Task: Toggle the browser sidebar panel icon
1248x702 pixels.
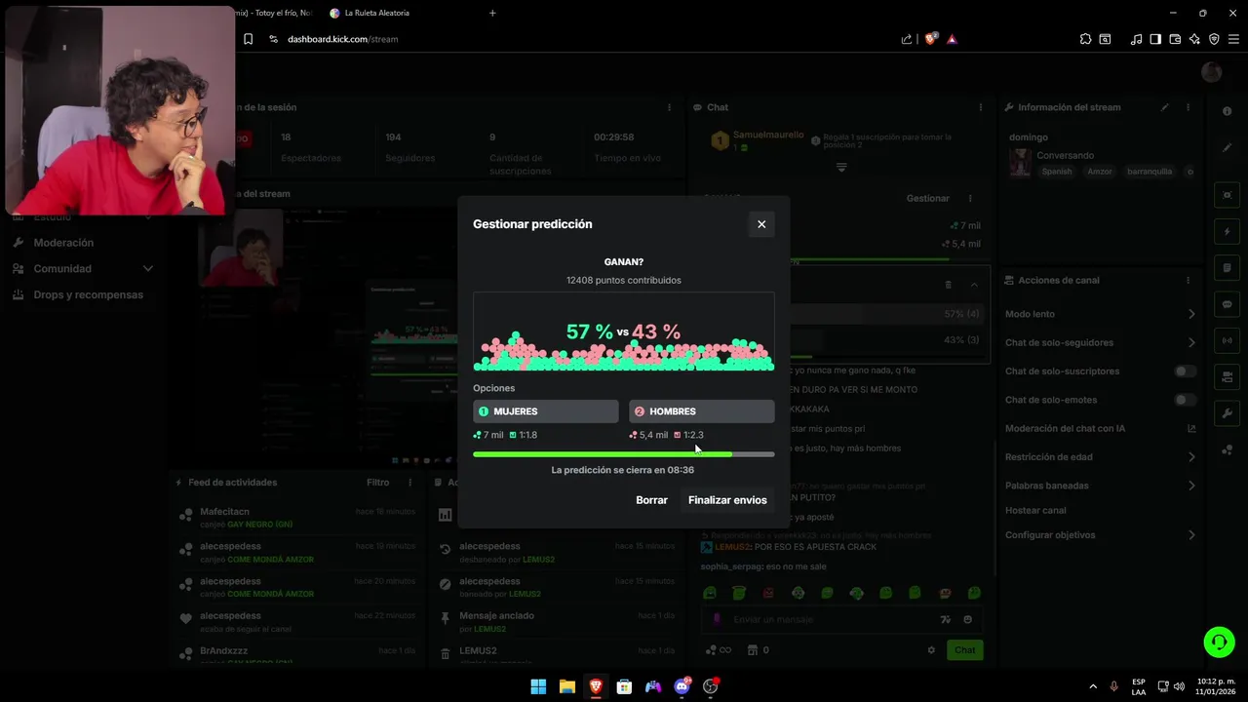Action: 1155,39
